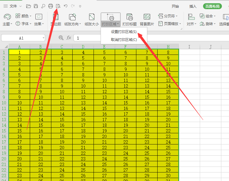Open print preview icon
229x181 pixels.
pyautogui.click(x=58, y=6)
